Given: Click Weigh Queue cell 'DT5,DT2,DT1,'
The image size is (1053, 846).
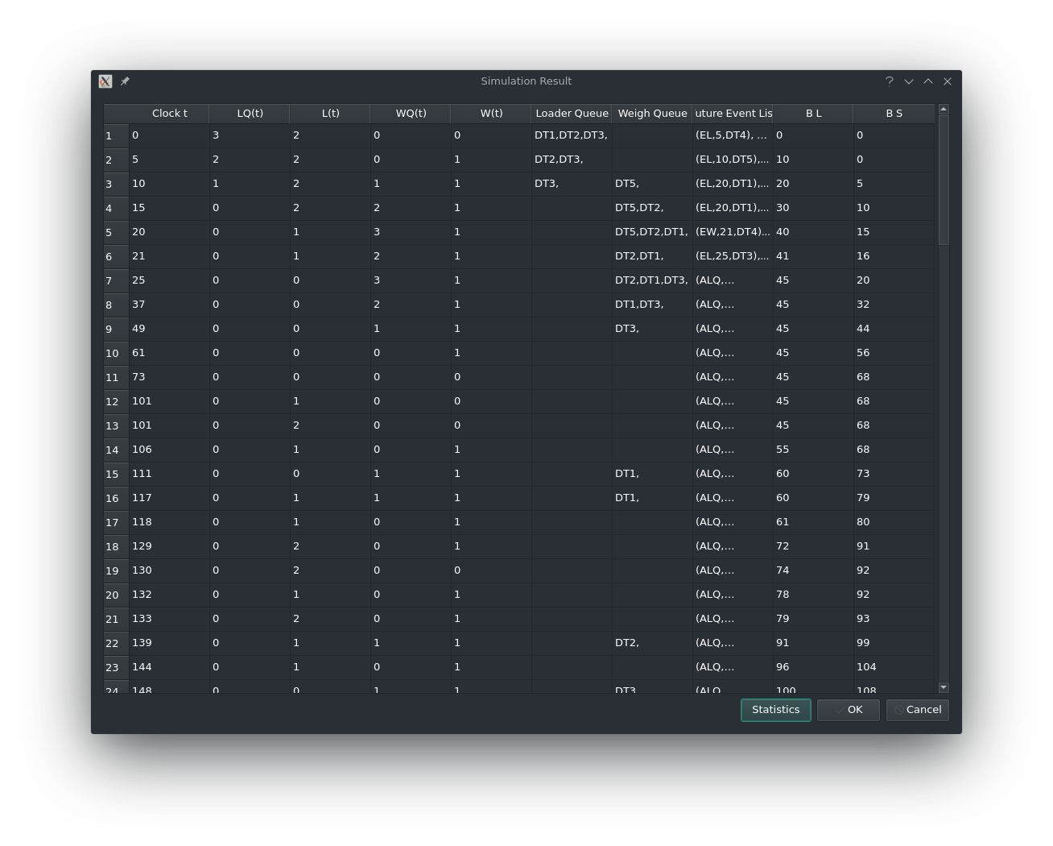Looking at the screenshot, I should click(652, 232).
